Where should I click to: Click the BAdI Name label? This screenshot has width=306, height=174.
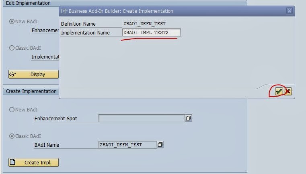[47, 145]
